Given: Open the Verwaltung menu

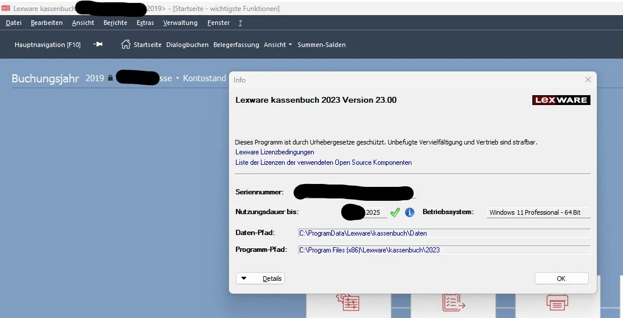Looking at the screenshot, I should tap(180, 23).
